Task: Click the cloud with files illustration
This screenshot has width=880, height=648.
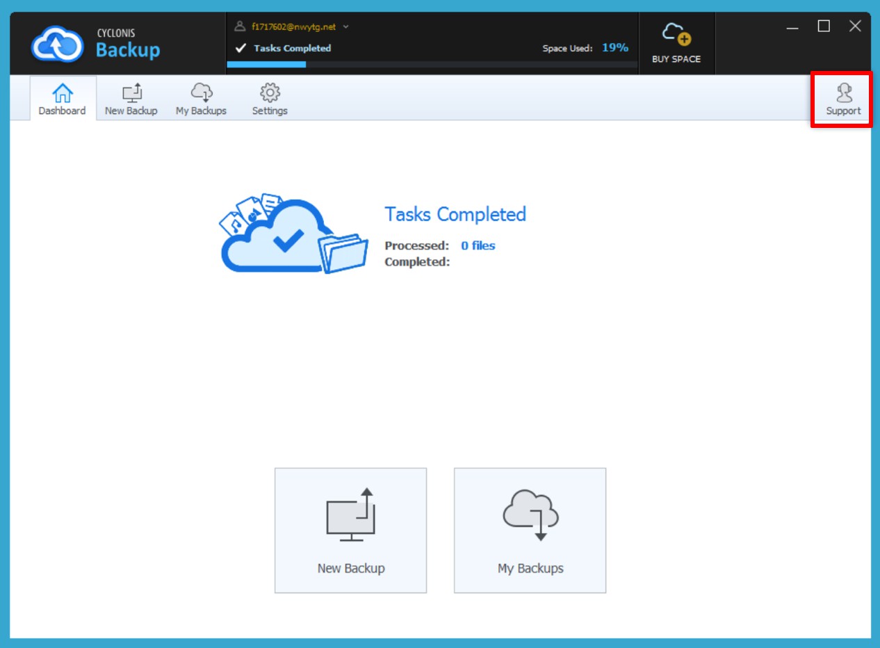Action: point(293,234)
